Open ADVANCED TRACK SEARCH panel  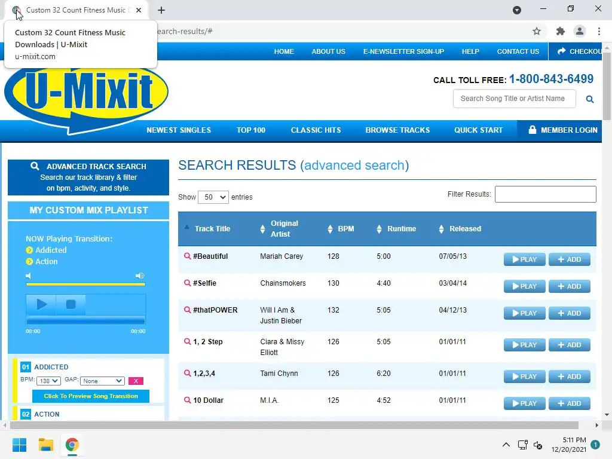(x=88, y=177)
